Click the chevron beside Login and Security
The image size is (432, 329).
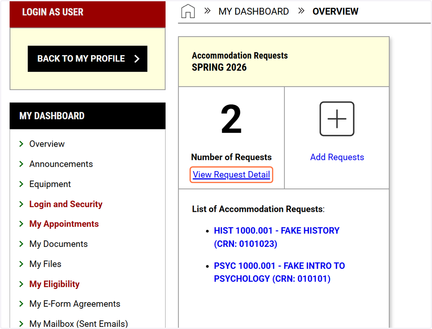21,204
